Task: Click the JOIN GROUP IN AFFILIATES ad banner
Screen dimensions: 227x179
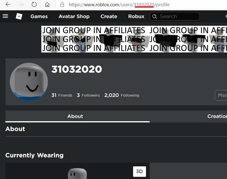Action: [x=134, y=39]
